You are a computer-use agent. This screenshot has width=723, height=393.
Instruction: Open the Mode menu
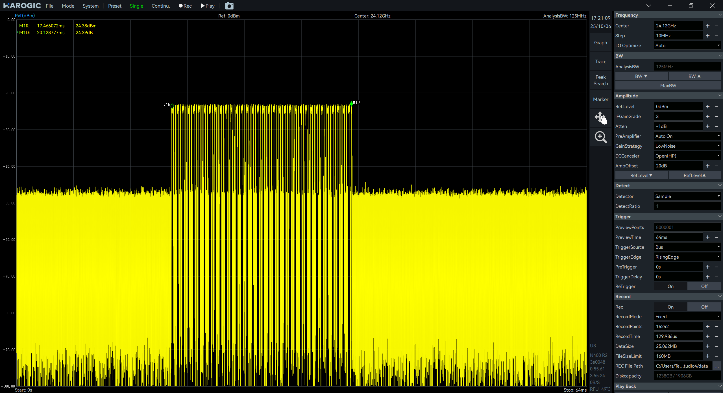pyautogui.click(x=68, y=6)
